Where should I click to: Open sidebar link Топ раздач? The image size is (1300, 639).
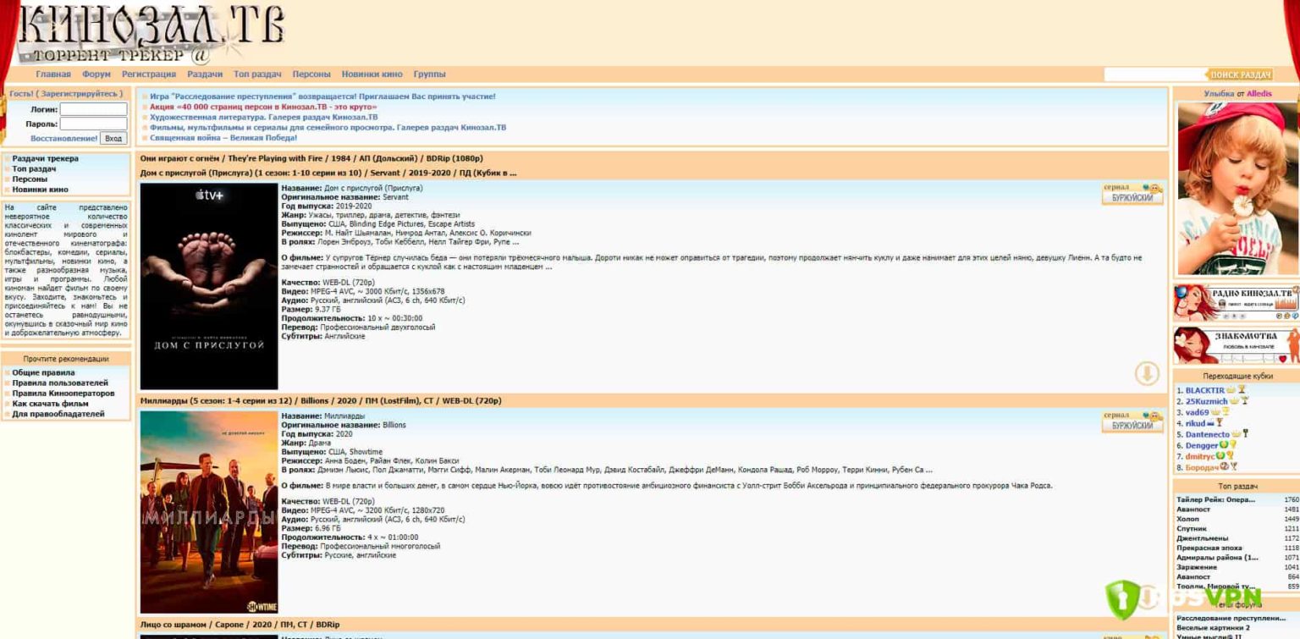click(x=34, y=168)
